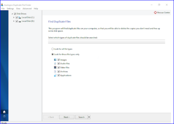Image resolution: width=174 pixels, height=124 pixels.
Task: Open the Settings menu
Action: pyautogui.click(x=10, y=9)
